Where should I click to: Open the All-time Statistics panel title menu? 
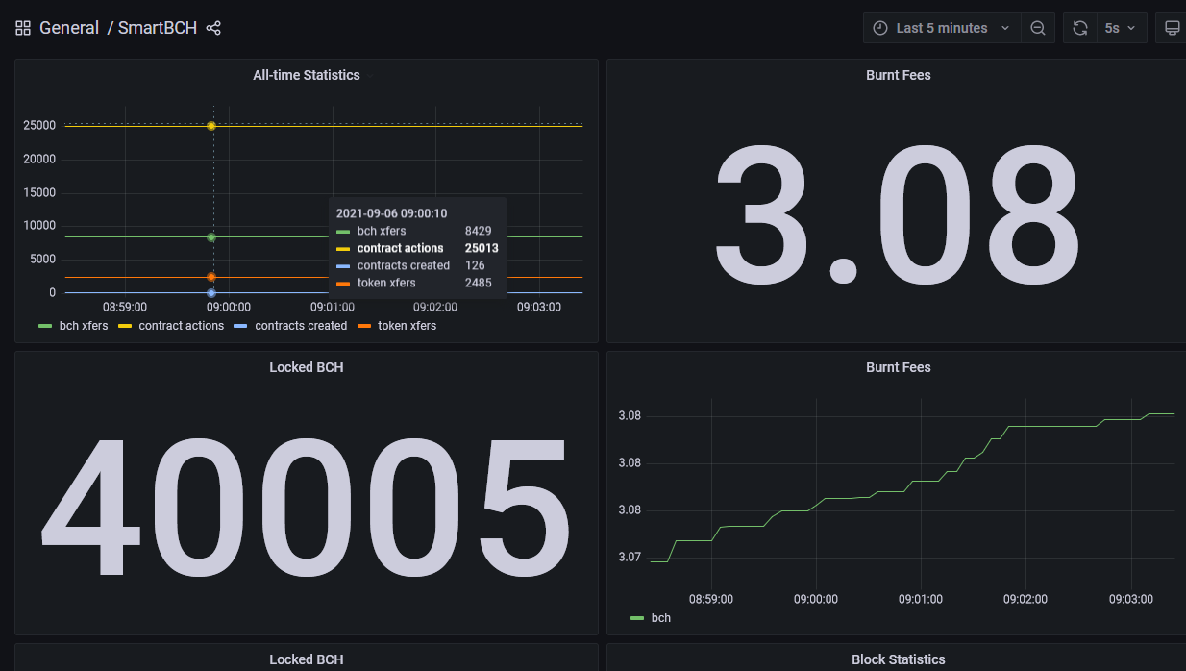pyautogui.click(x=306, y=75)
